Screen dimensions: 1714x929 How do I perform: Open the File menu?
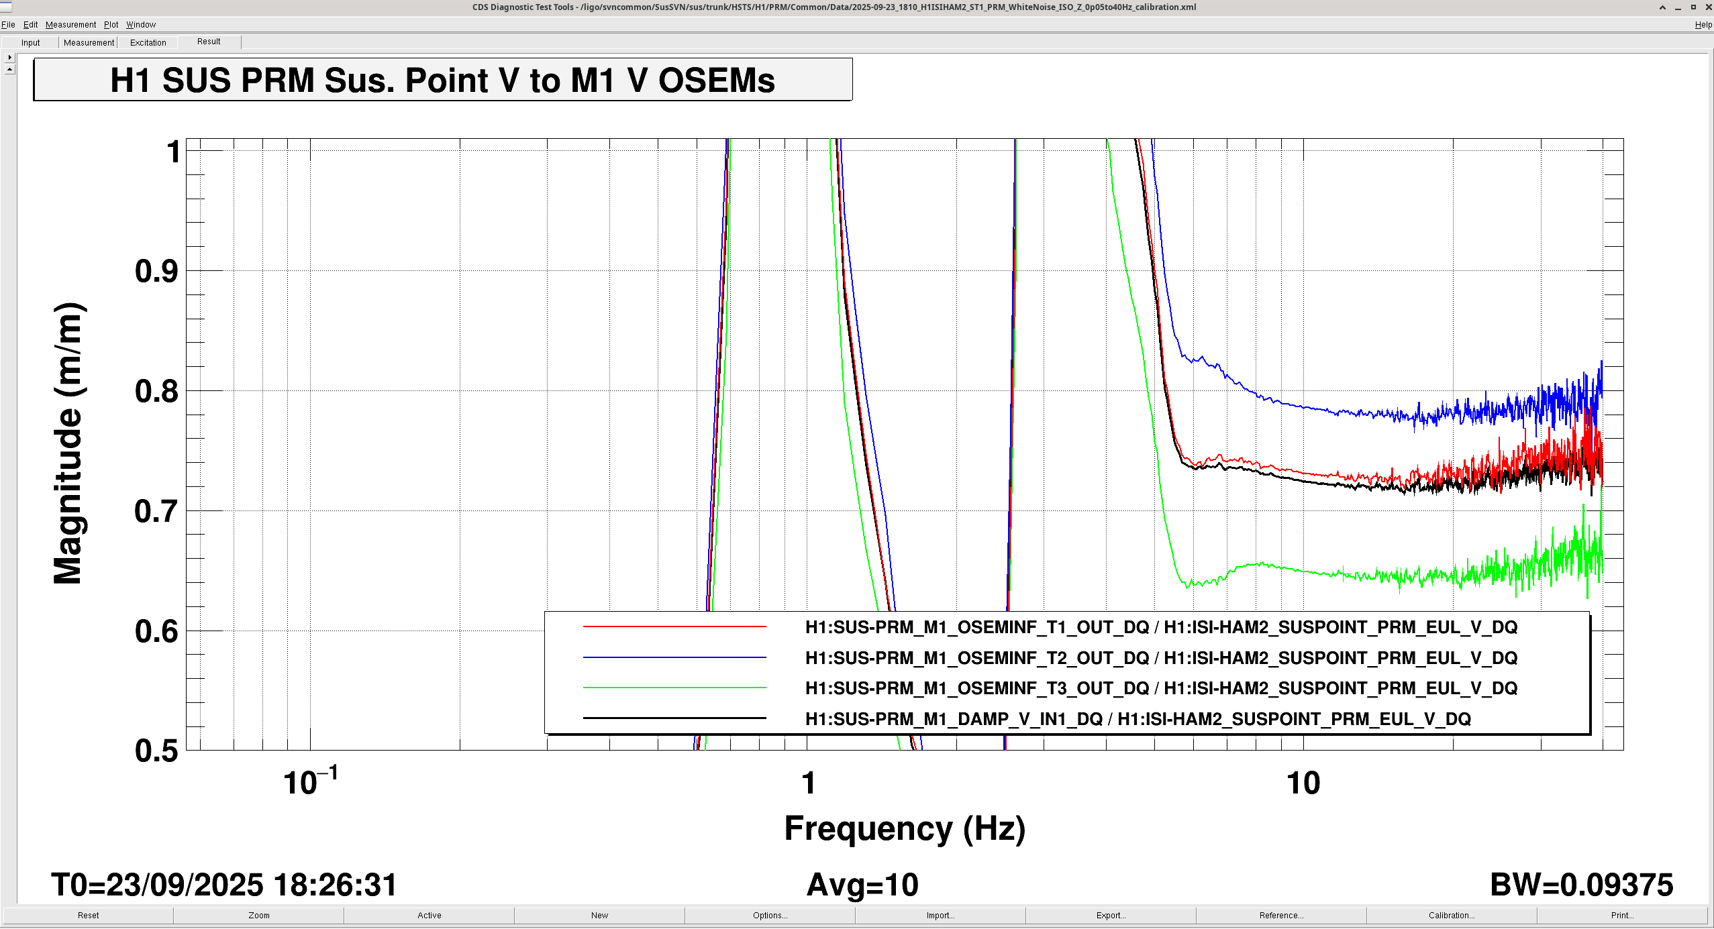point(8,25)
